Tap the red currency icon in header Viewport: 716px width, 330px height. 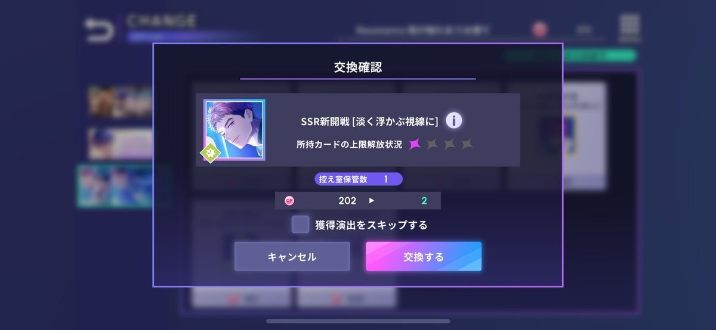(540, 29)
